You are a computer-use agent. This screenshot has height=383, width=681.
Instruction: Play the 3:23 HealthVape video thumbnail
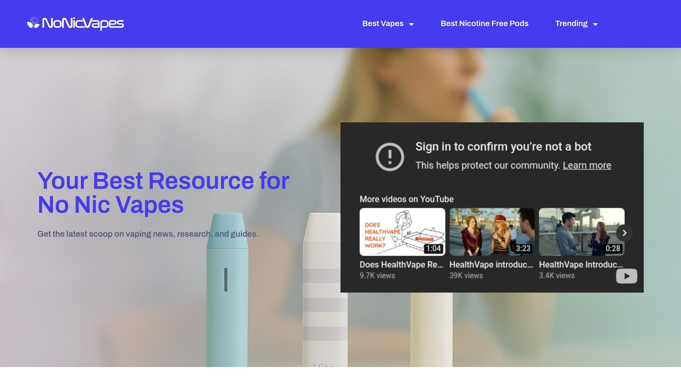click(x=492, y=232)
